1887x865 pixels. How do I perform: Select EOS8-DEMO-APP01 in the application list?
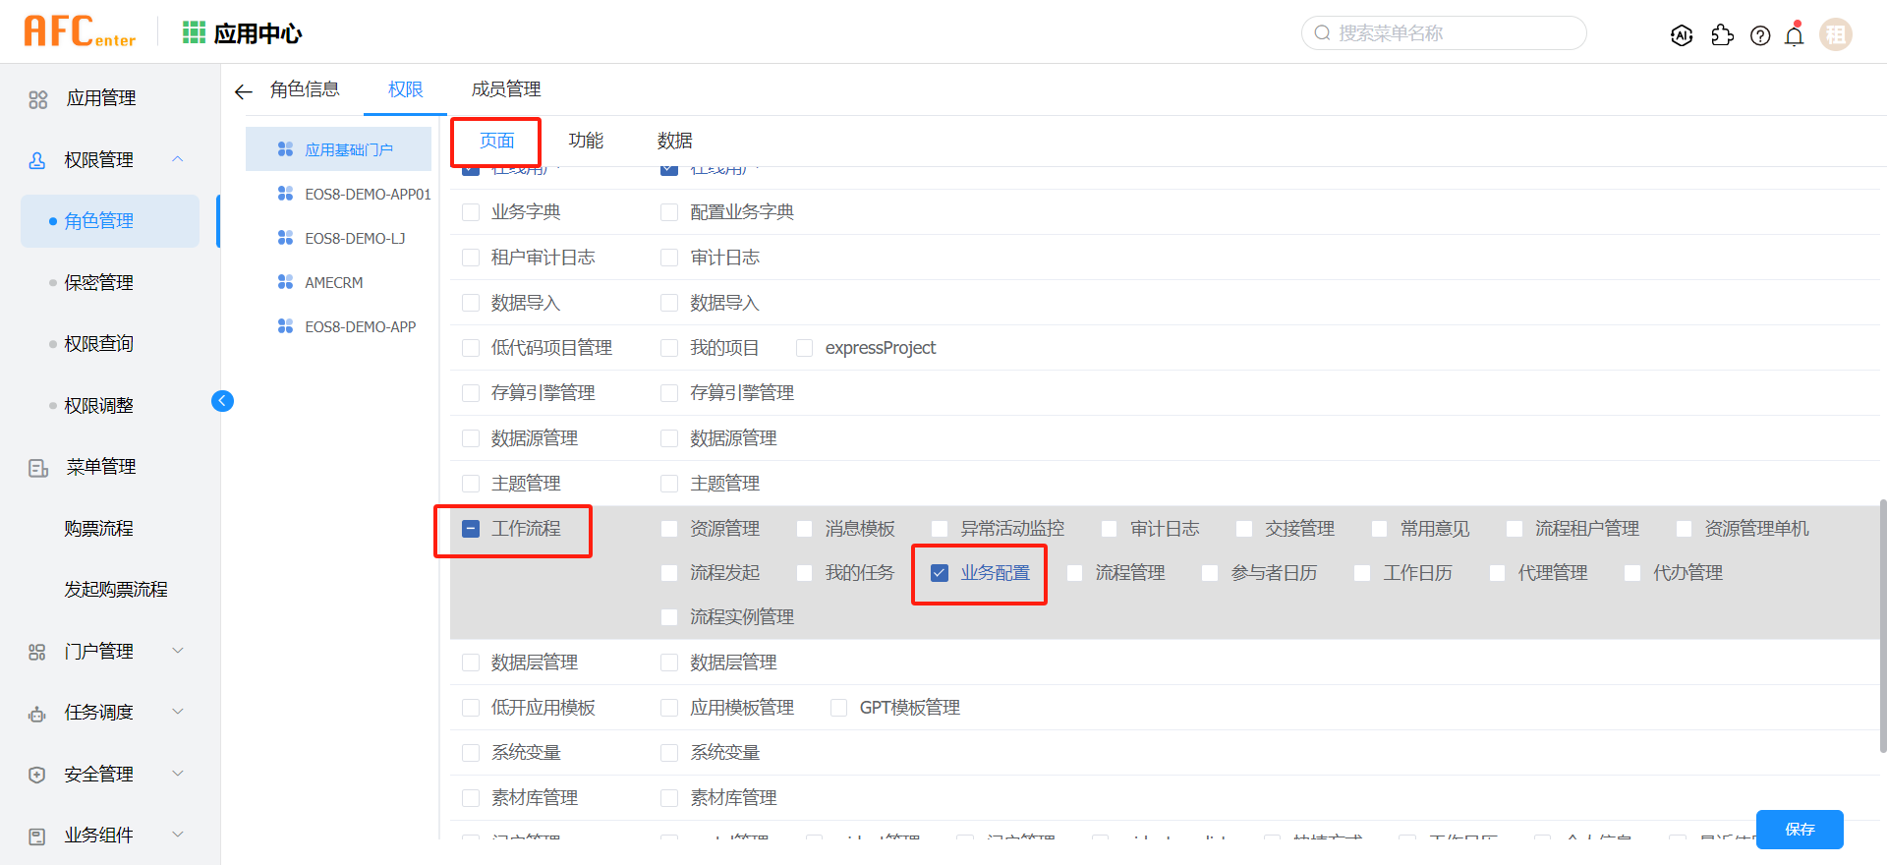tap(367, 195)
